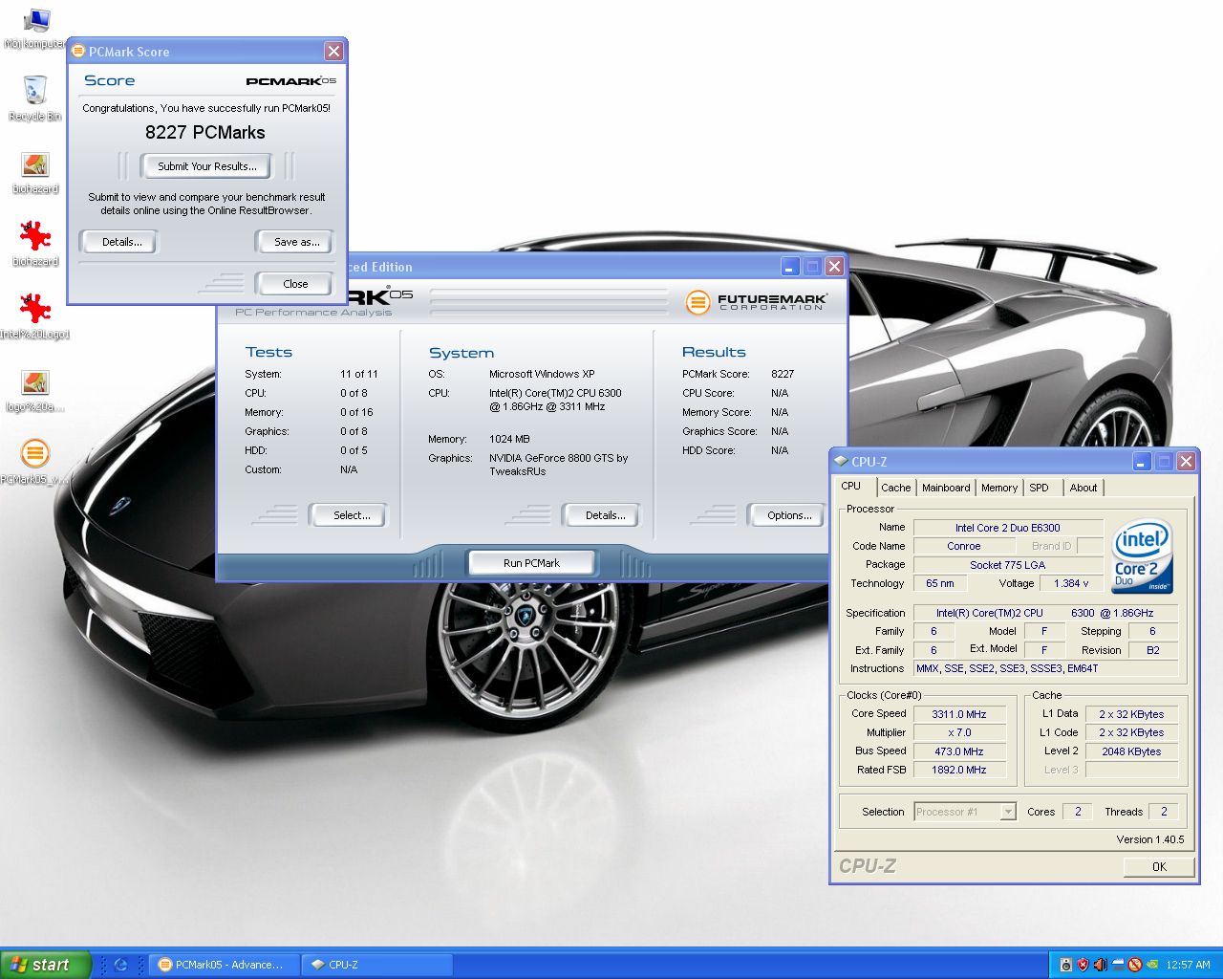Click the CPU-Z window title icon

[x=841, y=461]
